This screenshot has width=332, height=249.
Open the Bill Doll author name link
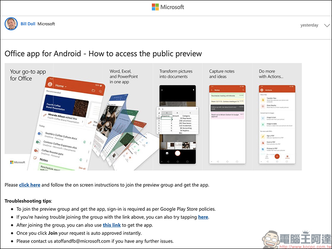point(28,24)
